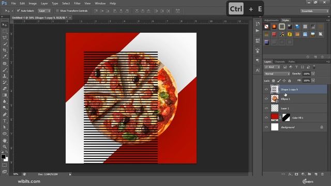Select the Pen tool

[x=5, y=115]
